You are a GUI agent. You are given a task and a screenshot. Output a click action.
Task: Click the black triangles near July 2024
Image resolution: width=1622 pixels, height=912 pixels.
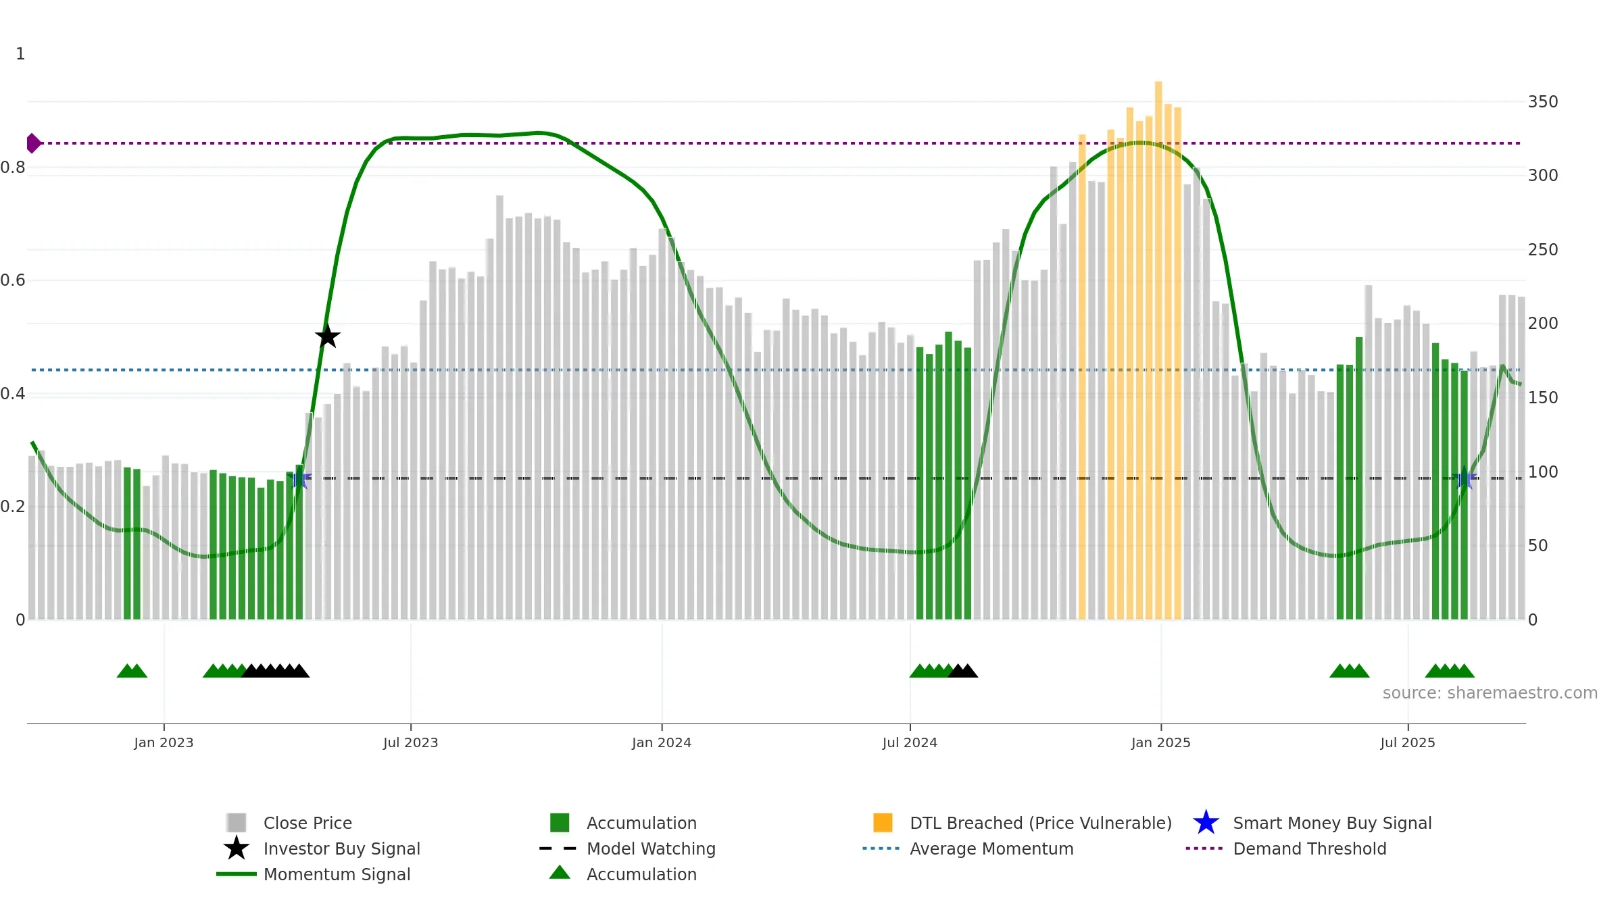tap(963, 671)
